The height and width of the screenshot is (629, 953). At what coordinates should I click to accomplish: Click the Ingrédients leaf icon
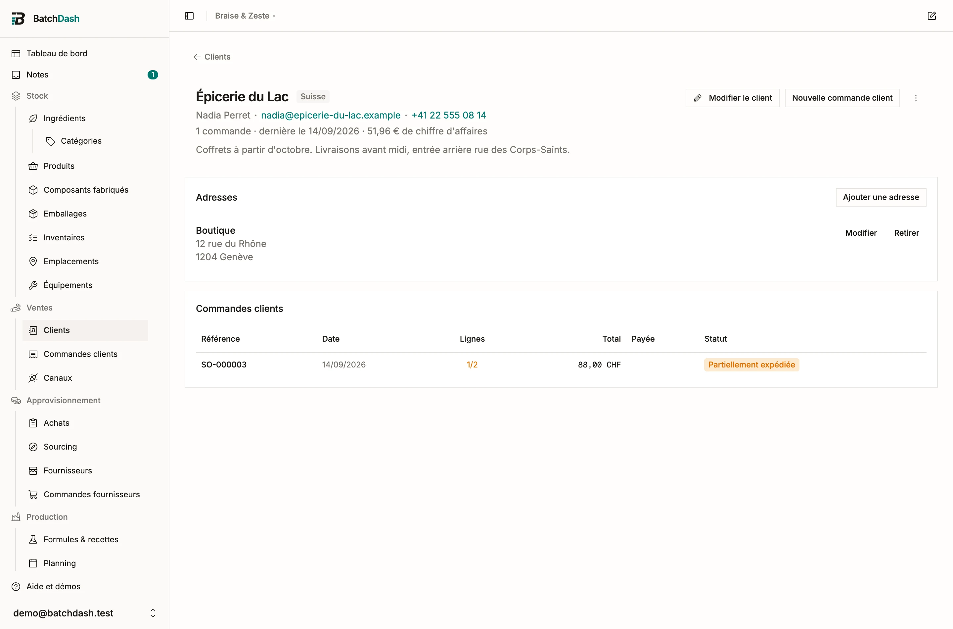(x=33, y=118)
